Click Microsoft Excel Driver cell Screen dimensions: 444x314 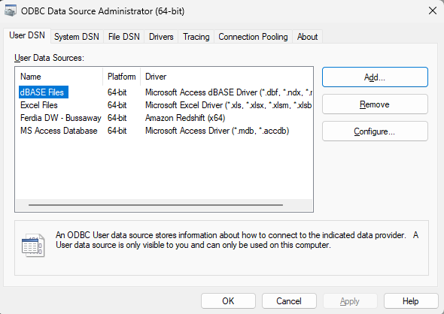[229, 105]
